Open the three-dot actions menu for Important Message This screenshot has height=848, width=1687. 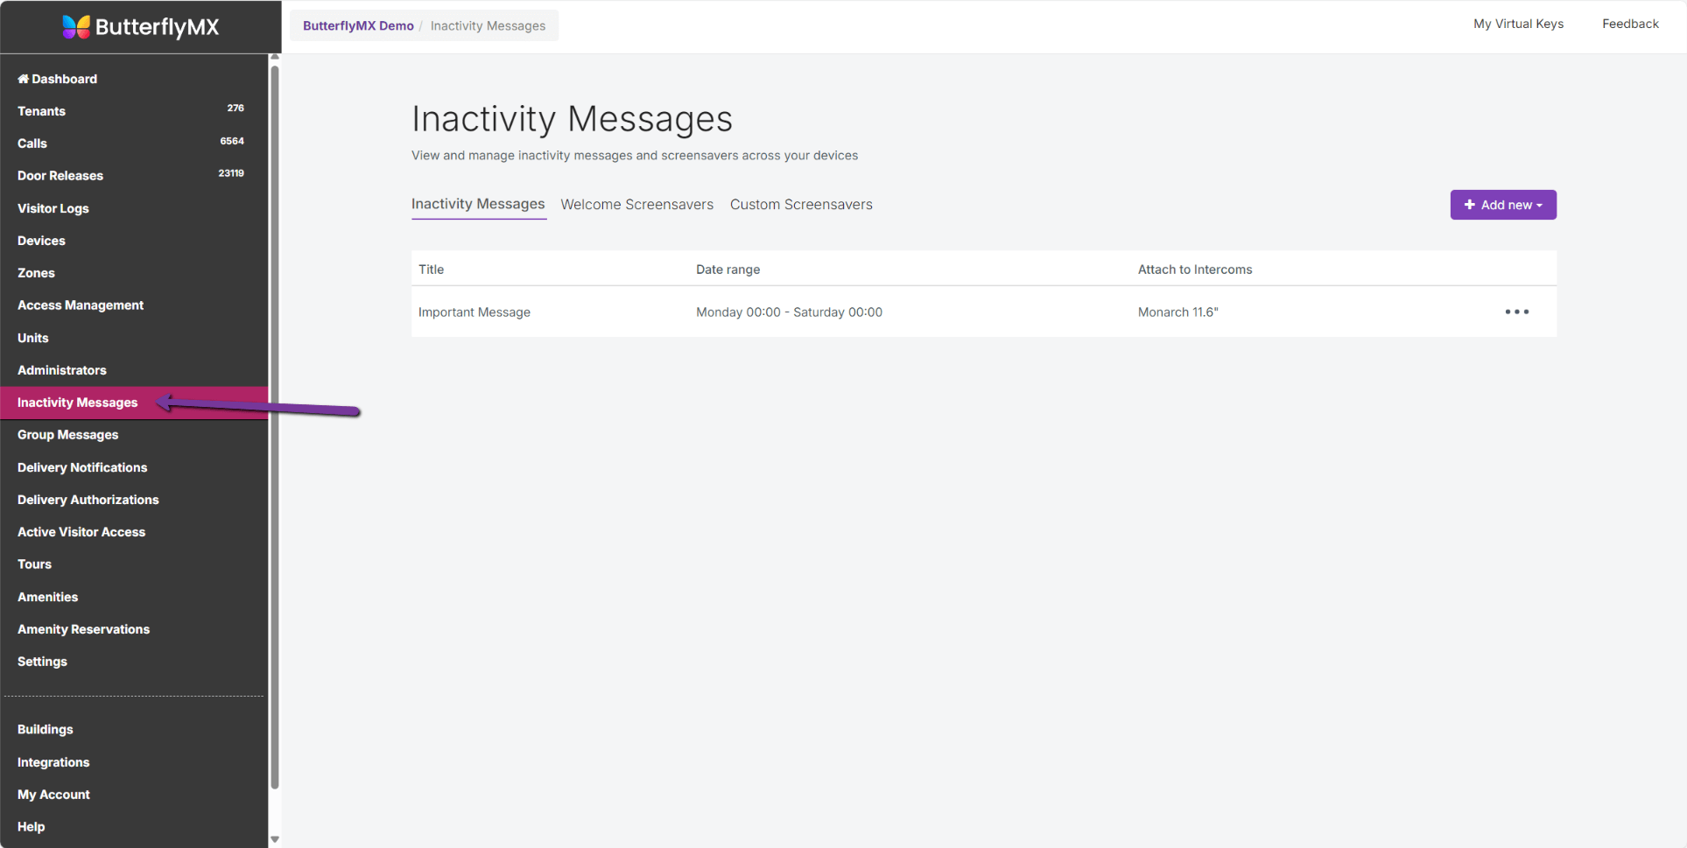pos(1516,312)
